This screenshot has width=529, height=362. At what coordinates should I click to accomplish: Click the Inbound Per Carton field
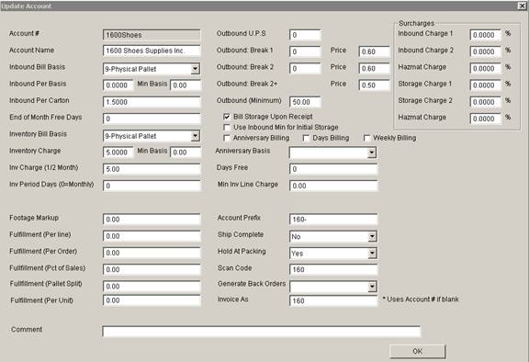152,102
